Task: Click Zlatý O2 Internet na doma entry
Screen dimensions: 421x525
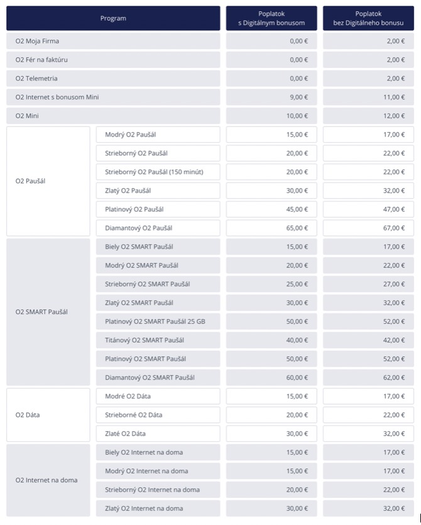Action: point(158,508)
